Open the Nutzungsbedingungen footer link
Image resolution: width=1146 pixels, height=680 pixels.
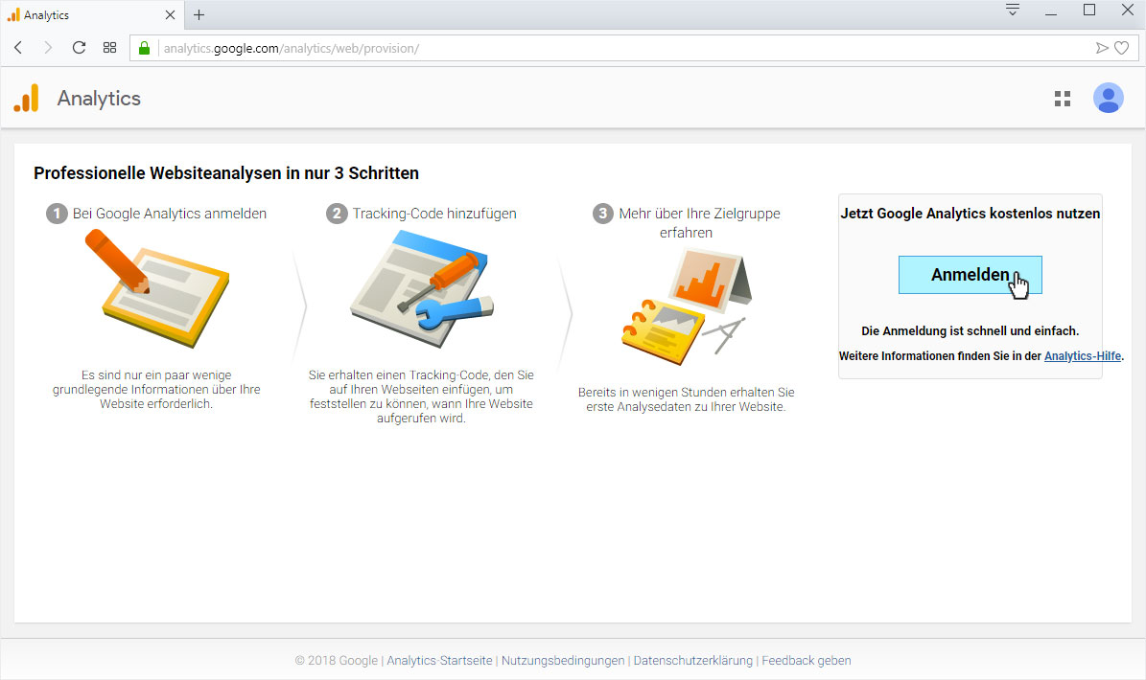[x=563, y=660]
